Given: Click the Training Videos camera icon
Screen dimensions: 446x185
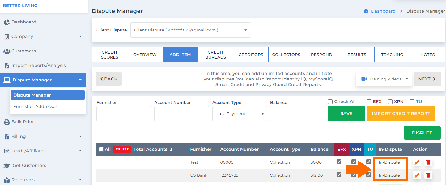Looking at the screenshot, I should [x=364, y=79].
